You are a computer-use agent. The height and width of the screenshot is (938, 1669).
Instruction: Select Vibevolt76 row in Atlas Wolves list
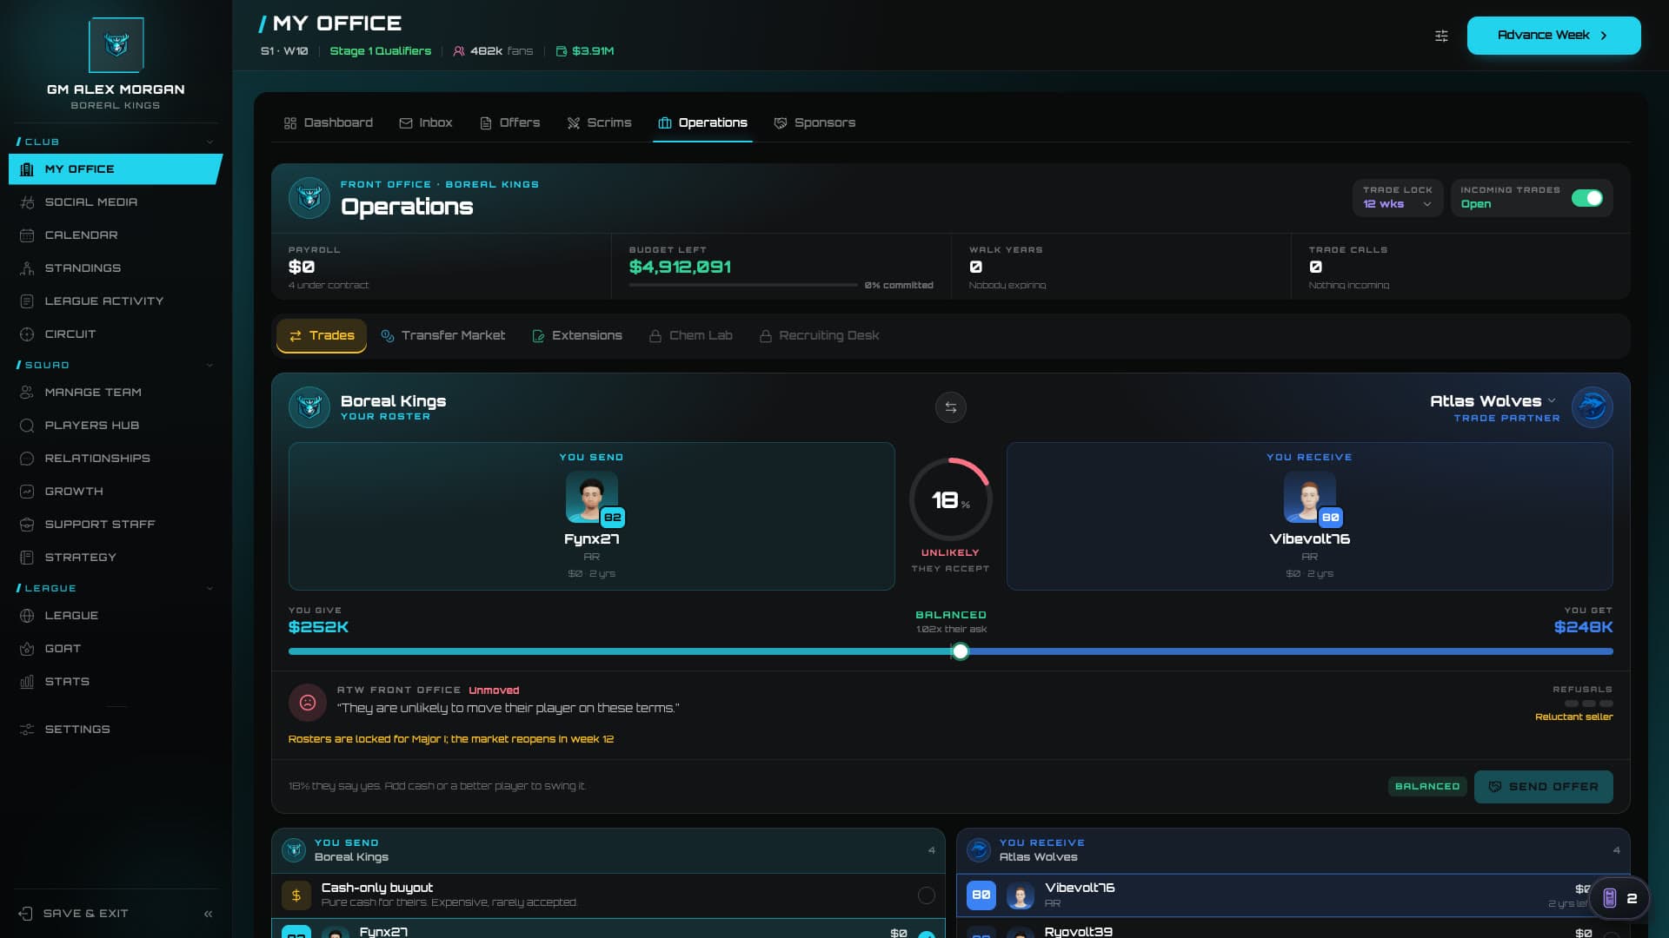tap(1292, 895)
